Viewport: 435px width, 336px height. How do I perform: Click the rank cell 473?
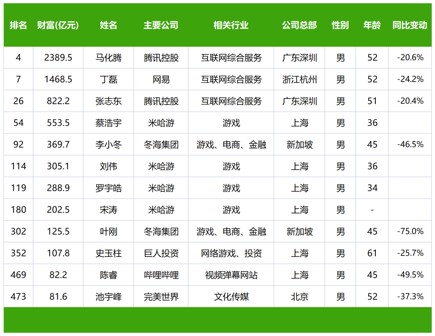point(19,297)
